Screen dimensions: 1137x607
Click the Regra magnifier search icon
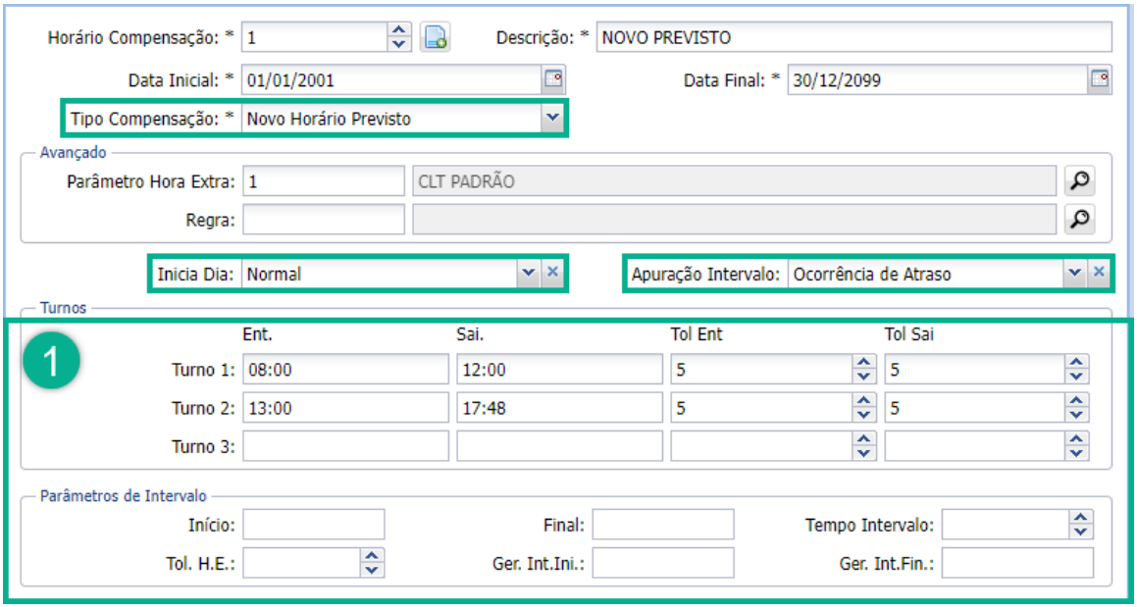click(1079, 220)
